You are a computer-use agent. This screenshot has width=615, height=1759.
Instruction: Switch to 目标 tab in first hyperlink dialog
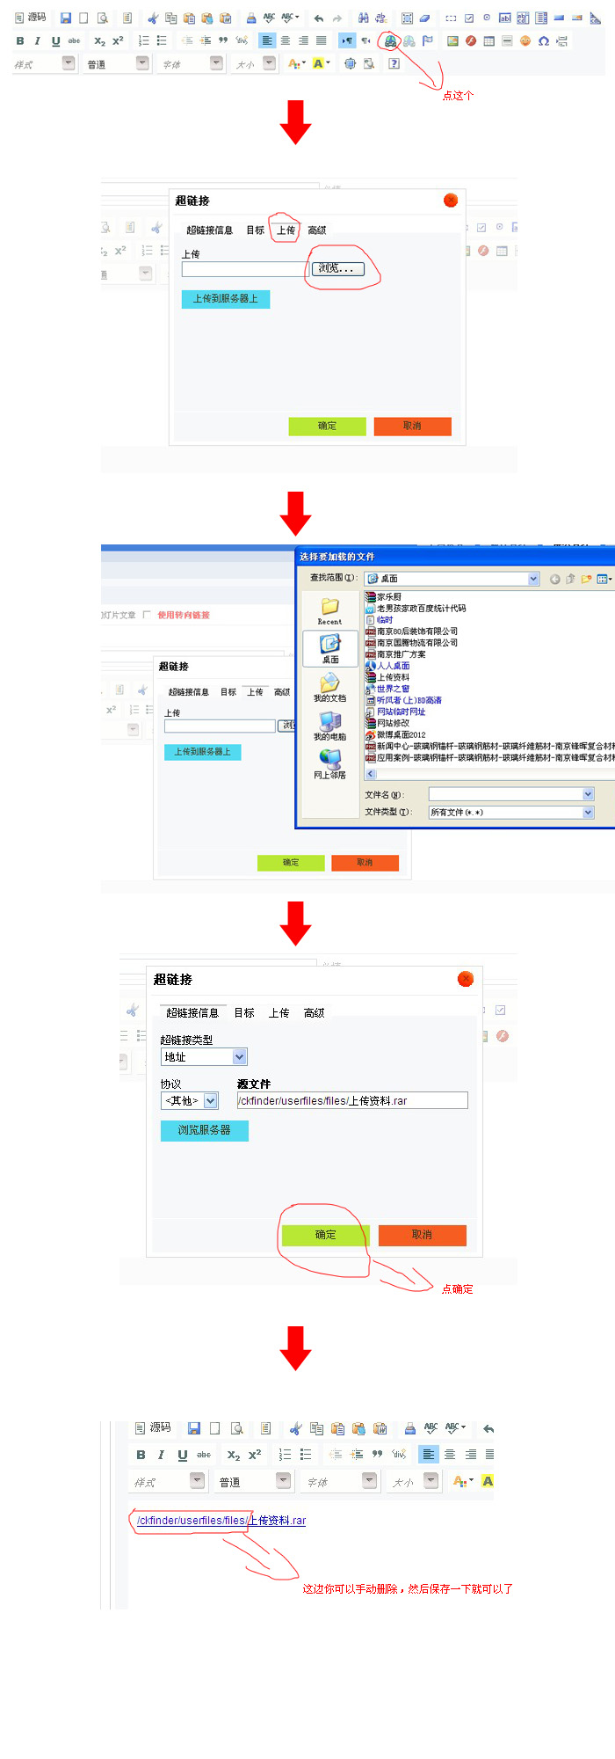pyautogui.click(x=255, y=230)
